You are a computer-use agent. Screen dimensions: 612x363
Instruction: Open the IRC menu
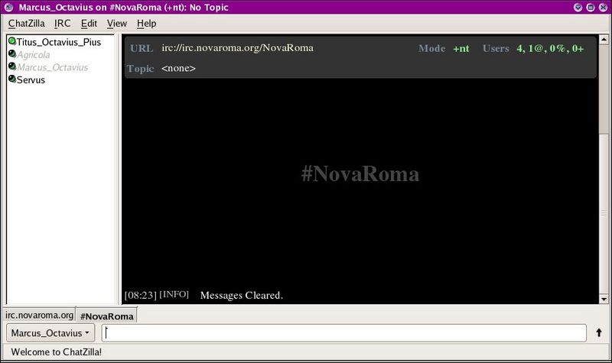click(x=63, y=24)
